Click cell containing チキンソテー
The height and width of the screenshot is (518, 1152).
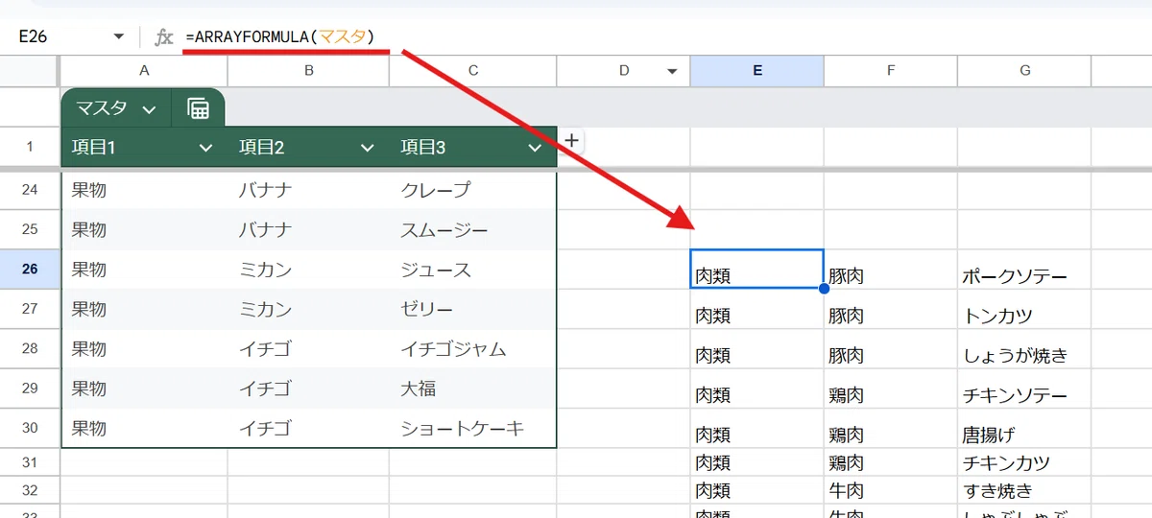click(1024, 388)
